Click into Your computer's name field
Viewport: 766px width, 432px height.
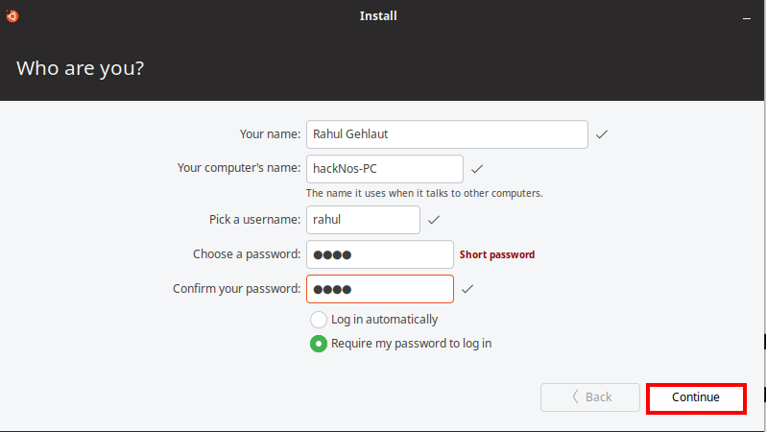coord(385,169)
